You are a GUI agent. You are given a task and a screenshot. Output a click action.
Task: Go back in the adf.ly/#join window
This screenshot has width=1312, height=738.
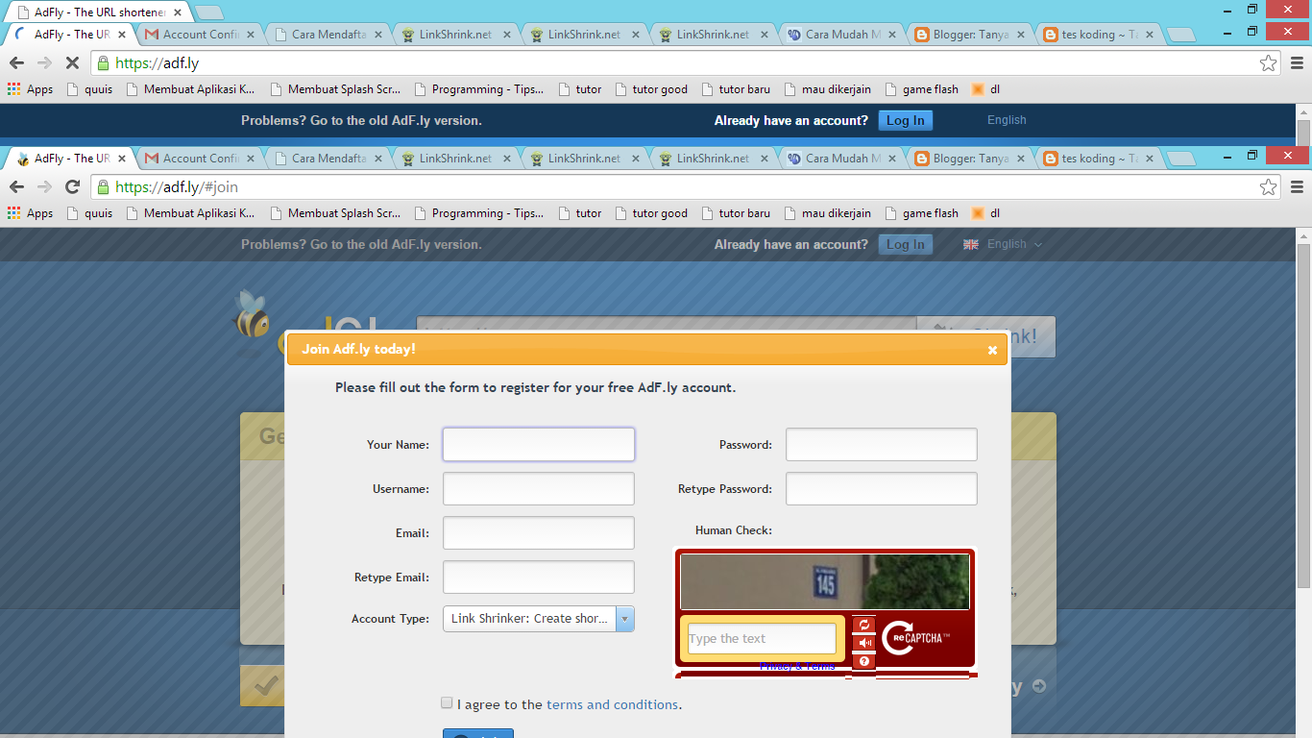point(16,186)
